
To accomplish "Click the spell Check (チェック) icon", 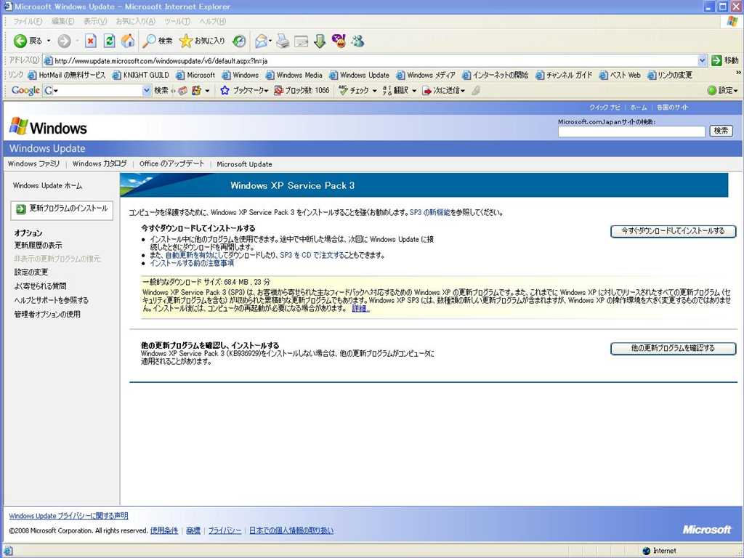I will coord(344,90).
